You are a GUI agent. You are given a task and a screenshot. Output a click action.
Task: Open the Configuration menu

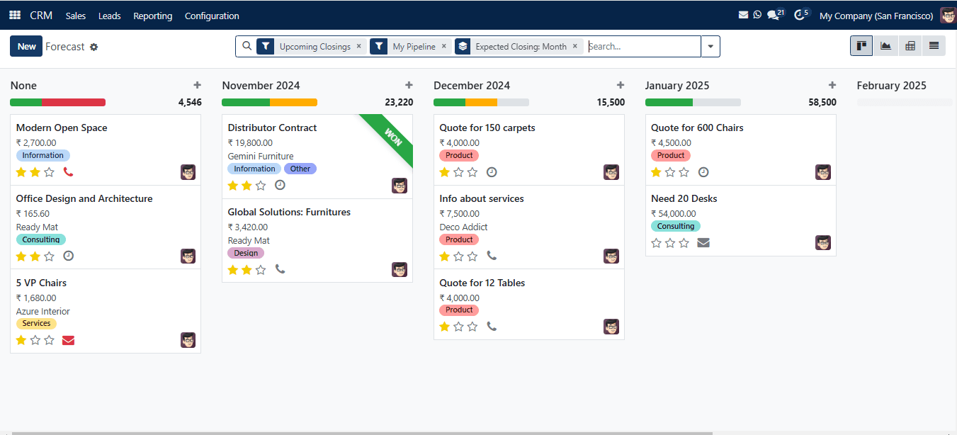(212, 16)
